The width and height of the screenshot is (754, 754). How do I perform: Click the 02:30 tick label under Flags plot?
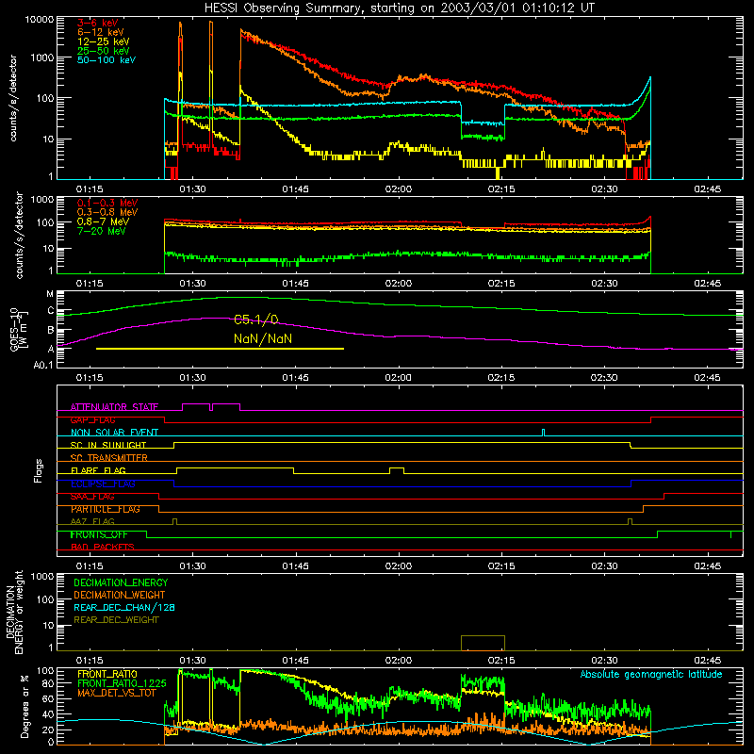[604, 566]
